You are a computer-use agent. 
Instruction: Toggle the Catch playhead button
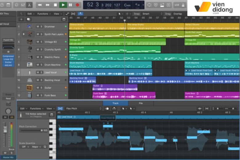80,14
